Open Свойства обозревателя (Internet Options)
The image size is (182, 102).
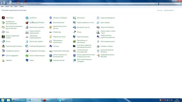tap(36, 46)
